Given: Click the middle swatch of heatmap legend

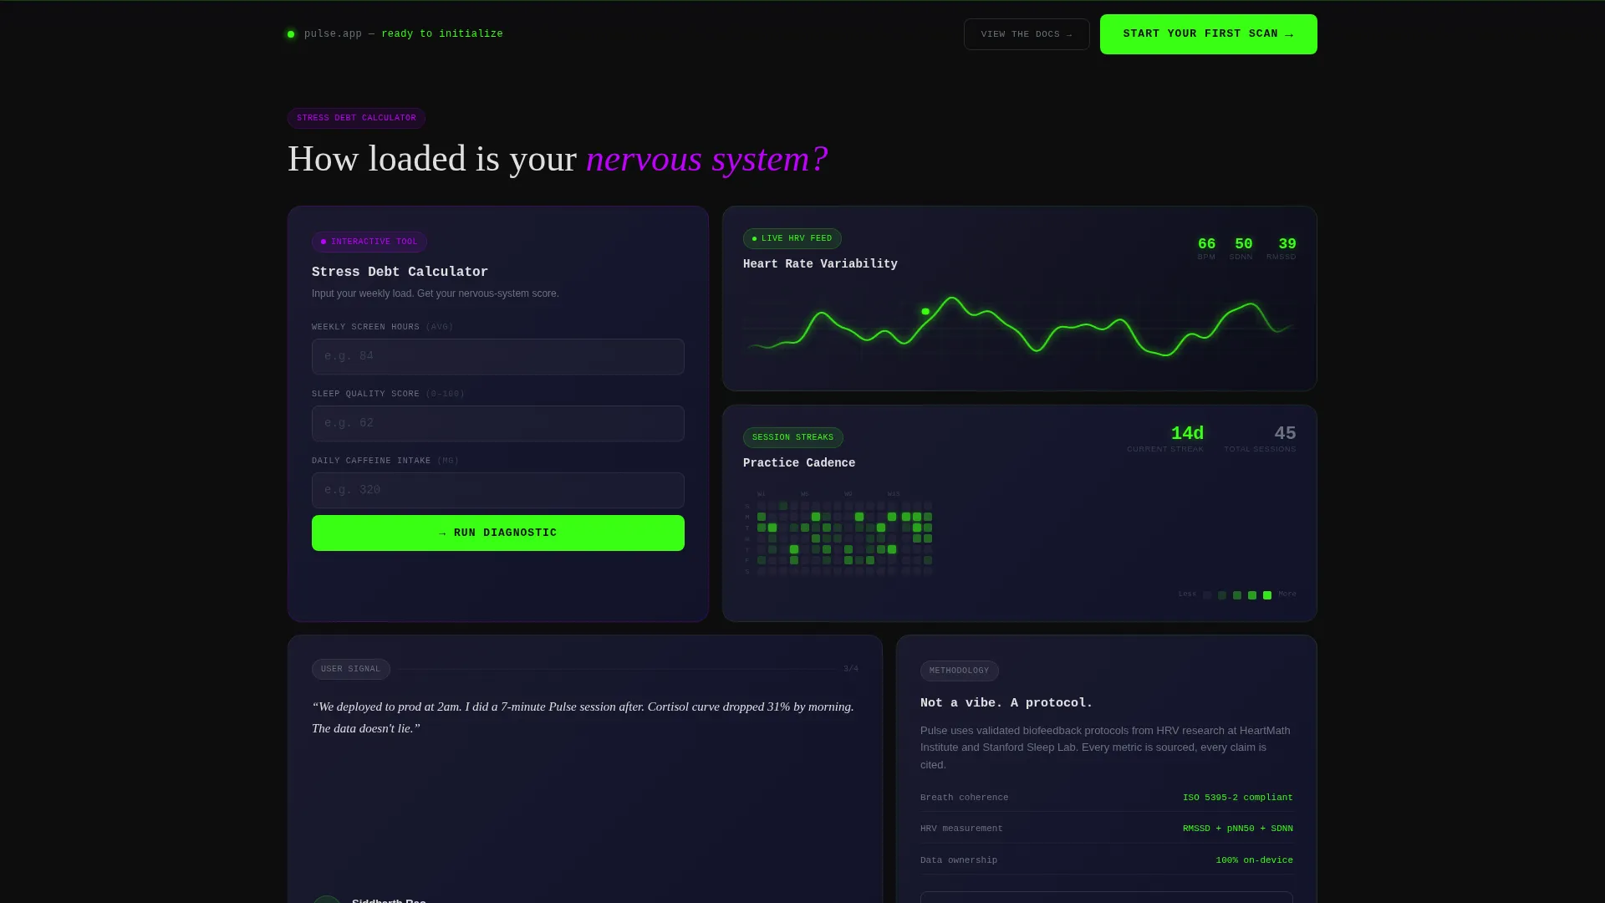Looking at the screenshot, I should (1237, 595).
